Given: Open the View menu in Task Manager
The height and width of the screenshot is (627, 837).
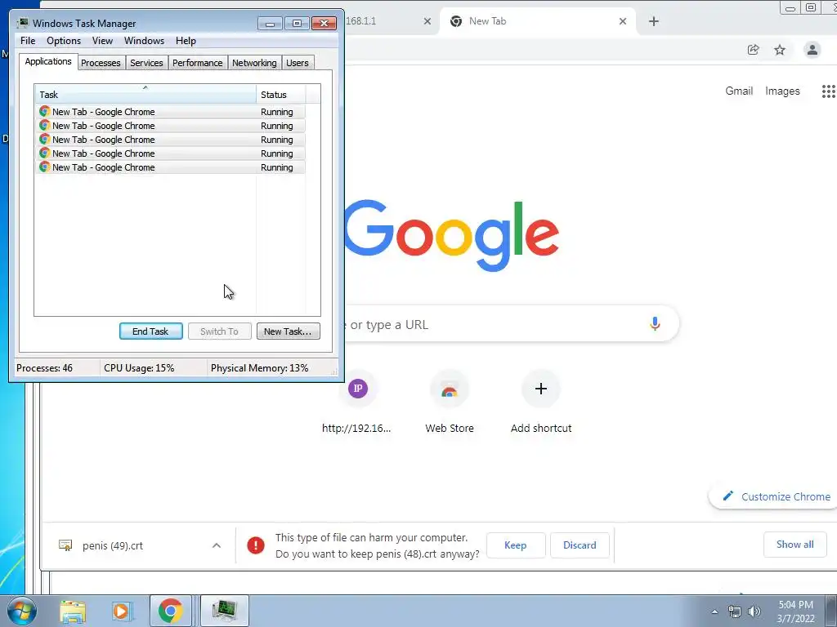Looking at the screenshot, I should pyautogui.click(x=102, y=41).
